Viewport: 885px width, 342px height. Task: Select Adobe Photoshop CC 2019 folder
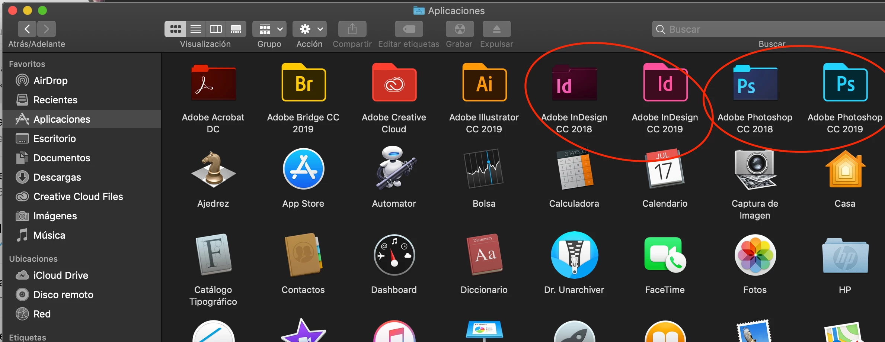tap(845, 83)
